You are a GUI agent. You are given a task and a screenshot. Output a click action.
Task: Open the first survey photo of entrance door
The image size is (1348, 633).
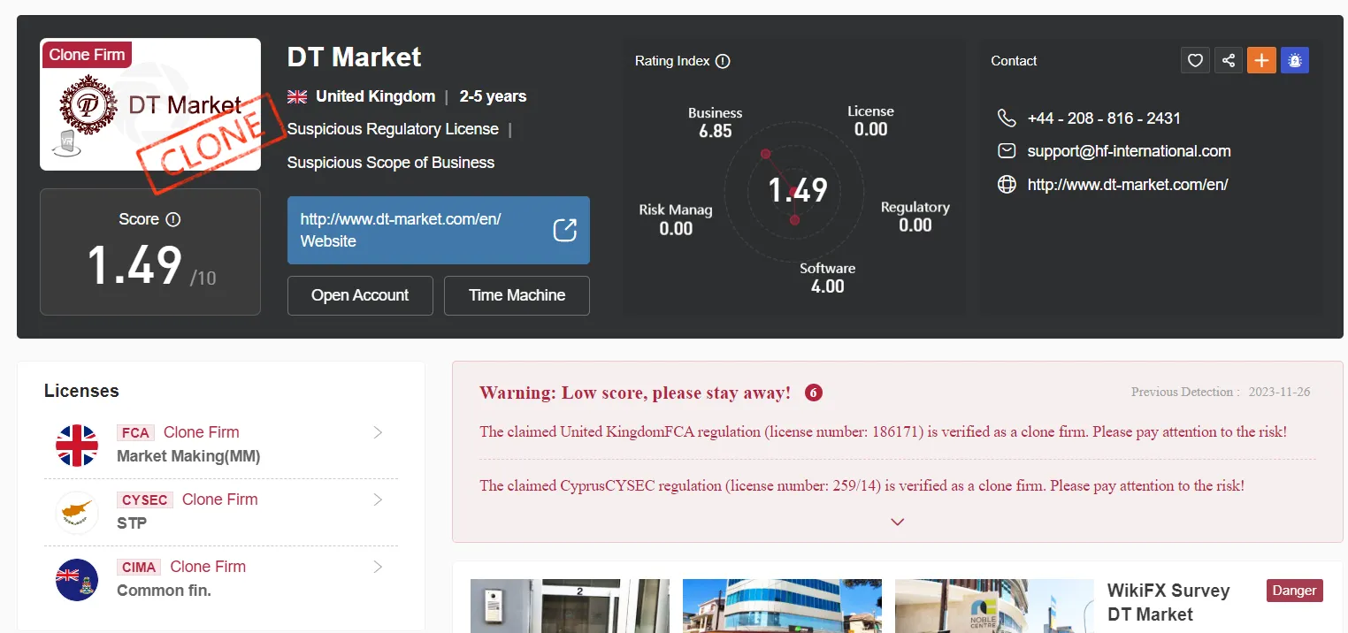click(570, 606)
